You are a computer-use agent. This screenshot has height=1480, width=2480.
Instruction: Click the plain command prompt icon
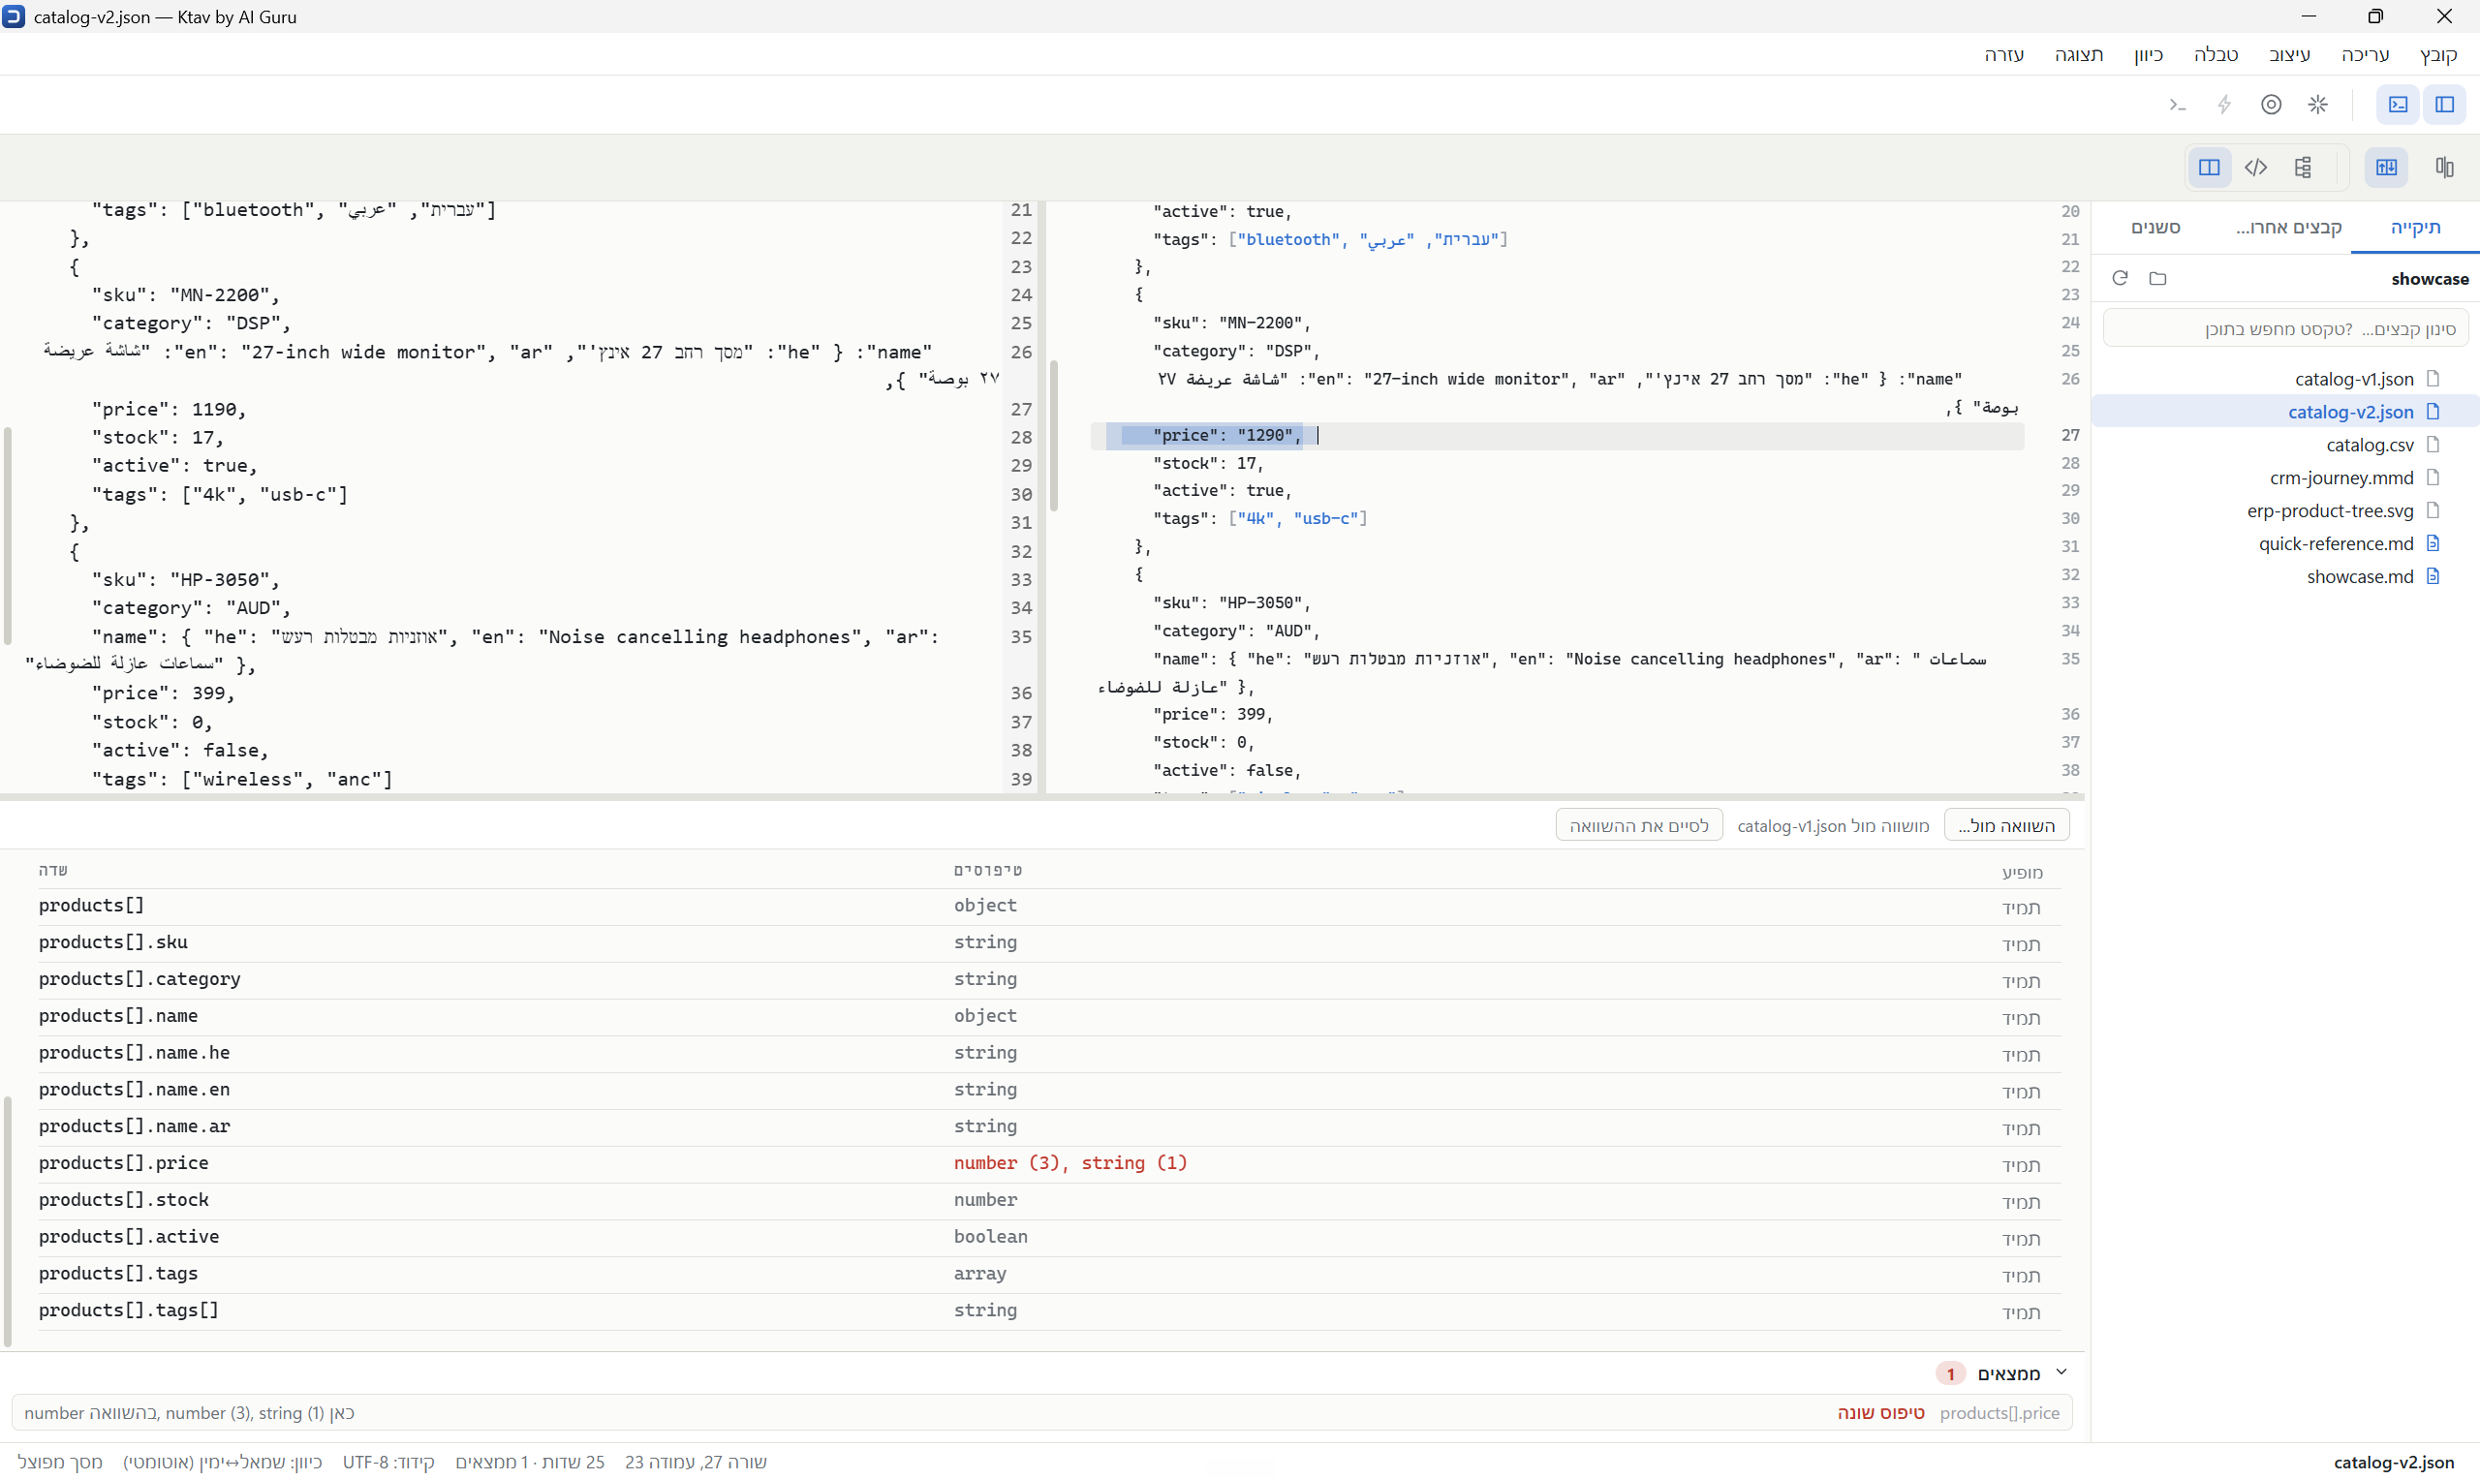(x=2177, y=105)
